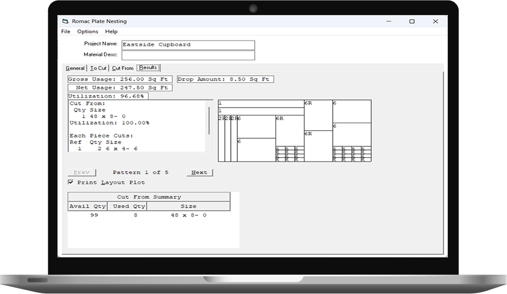Close the Romac Plate Nesting window
Screen dimensions: 507x294
pyautogui.click(x=435, y=21)
